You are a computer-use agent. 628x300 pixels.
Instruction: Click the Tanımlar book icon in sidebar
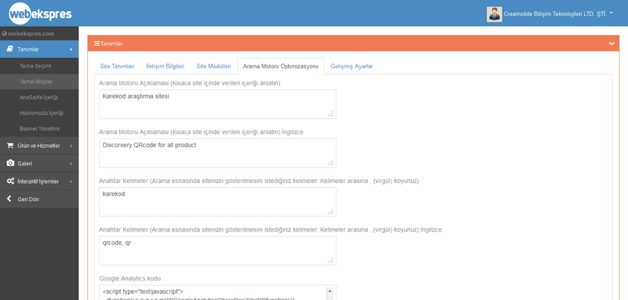10,50
